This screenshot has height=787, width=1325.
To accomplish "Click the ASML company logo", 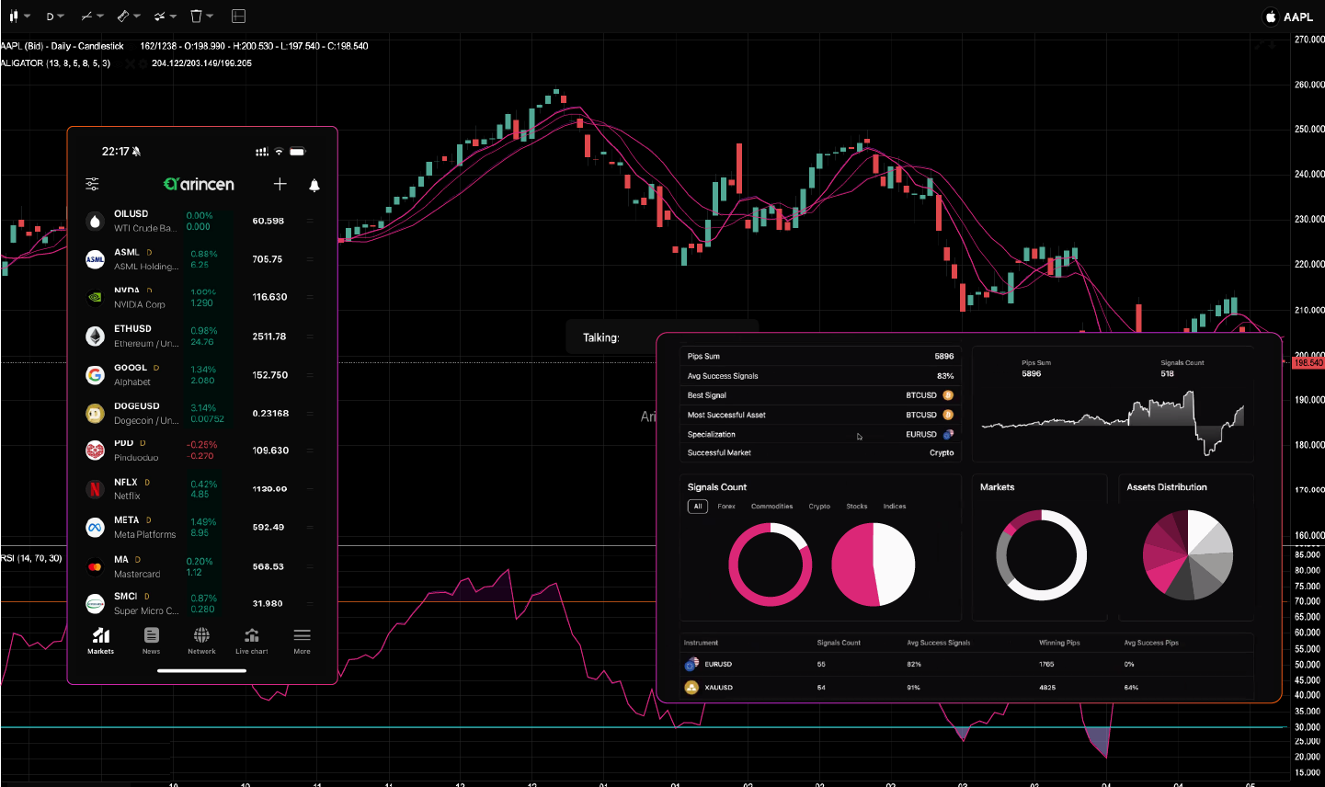I will point(95,259).
